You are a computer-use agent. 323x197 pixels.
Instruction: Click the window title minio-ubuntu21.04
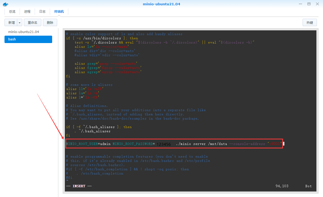coord(161,4)
